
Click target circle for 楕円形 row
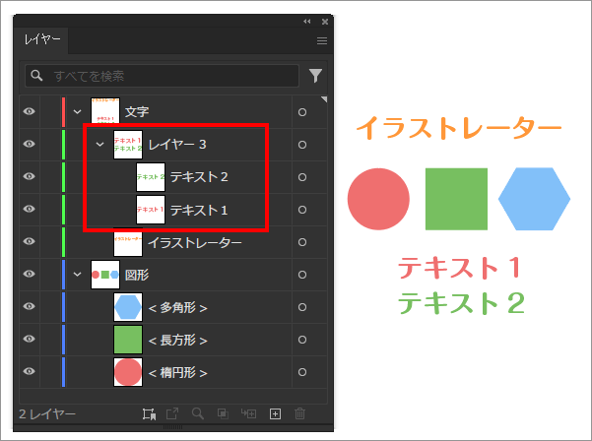point(302,371)
